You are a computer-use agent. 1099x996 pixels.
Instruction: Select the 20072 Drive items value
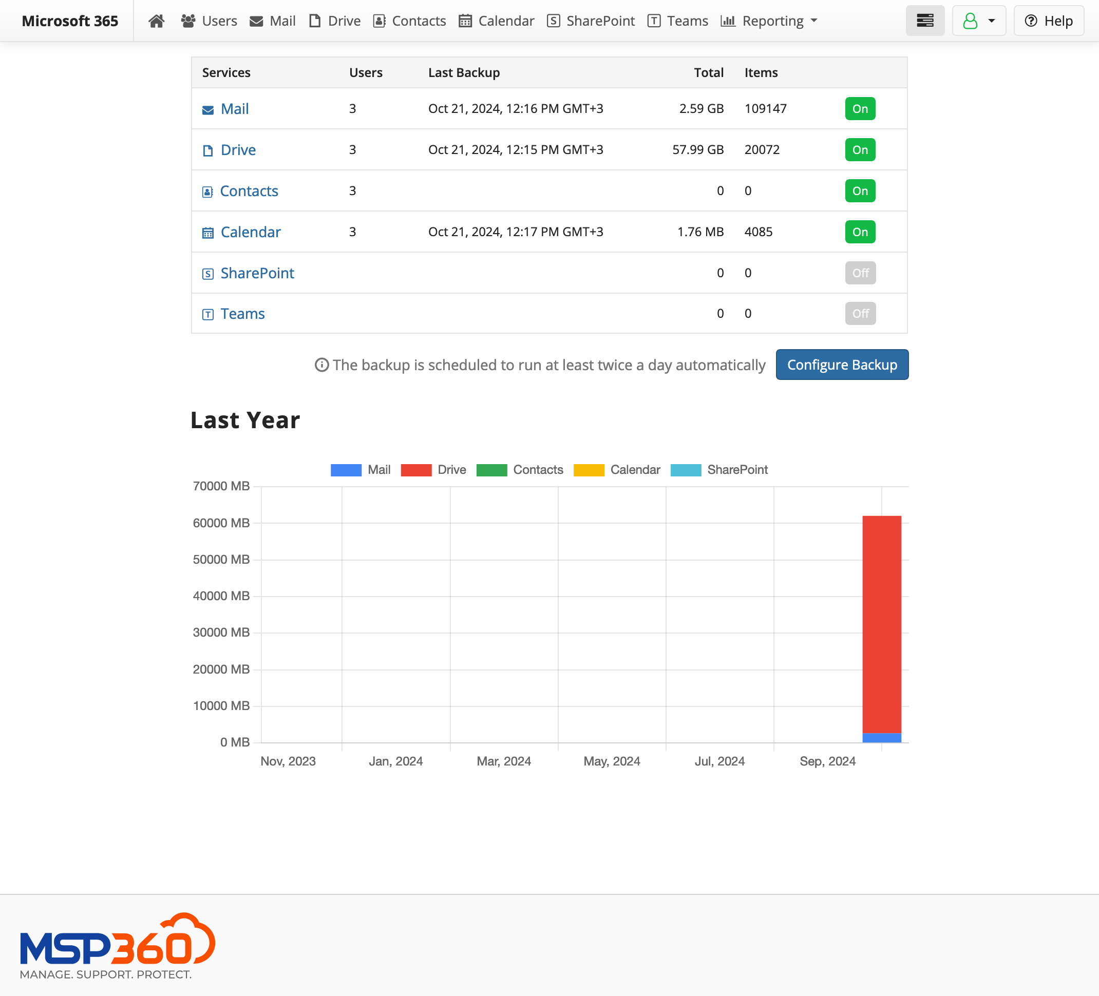pos(762,150)
